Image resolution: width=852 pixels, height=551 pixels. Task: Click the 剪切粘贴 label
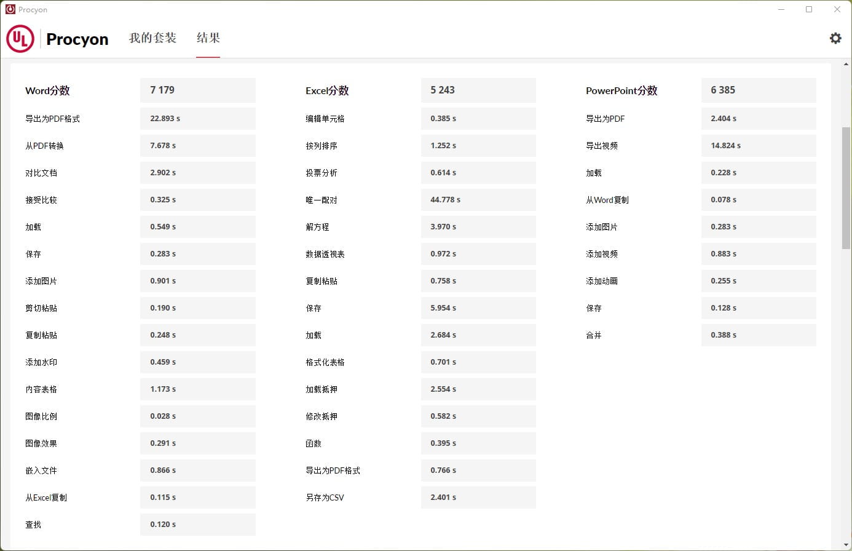pyautogui.click(x=41, y=308)
